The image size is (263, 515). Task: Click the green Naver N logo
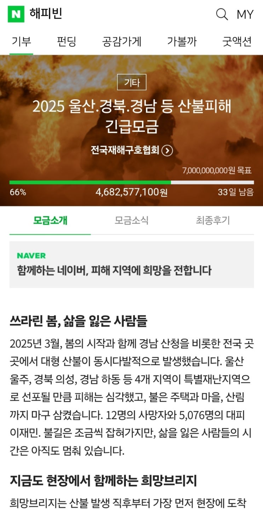click(x=16, y=14)
